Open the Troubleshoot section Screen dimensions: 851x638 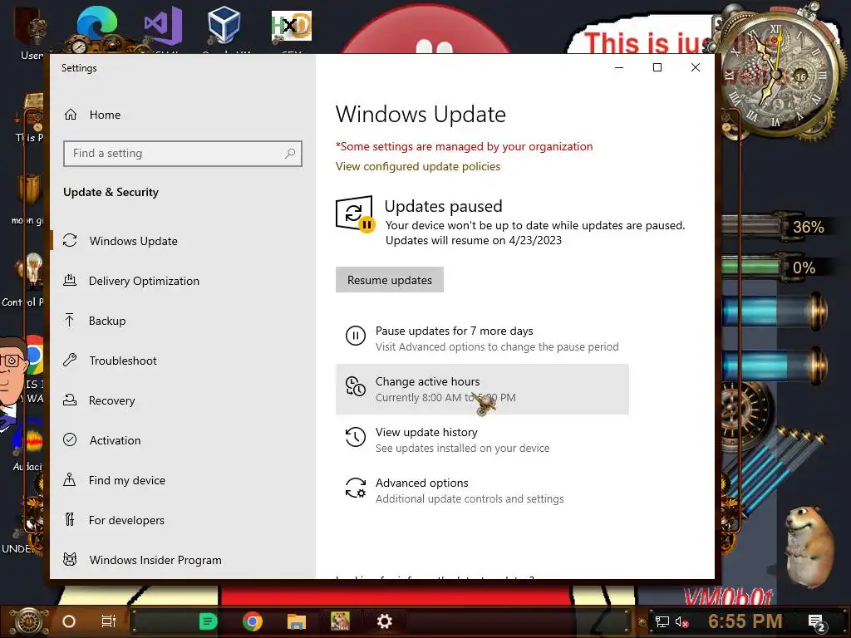[x=123, y=361]
